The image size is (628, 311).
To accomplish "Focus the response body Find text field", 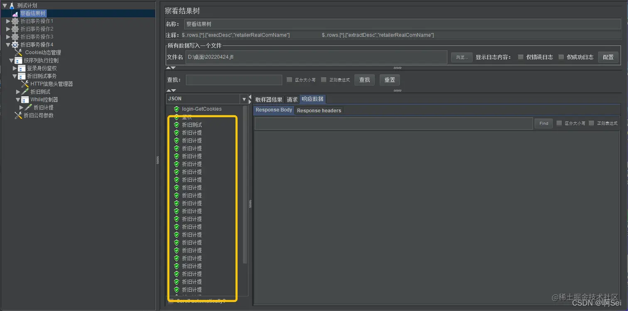I will [x=394, y=123].
